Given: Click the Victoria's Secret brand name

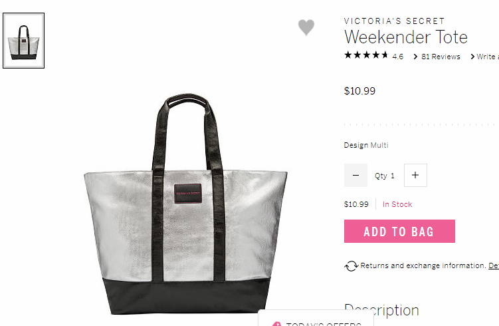Looking at the screenshot, I should pyautogui.click(x=394, y=21).
